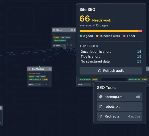Open the No parent dropdown on Home card
Viewport: 149px width, 136px height.
[59, 45]
